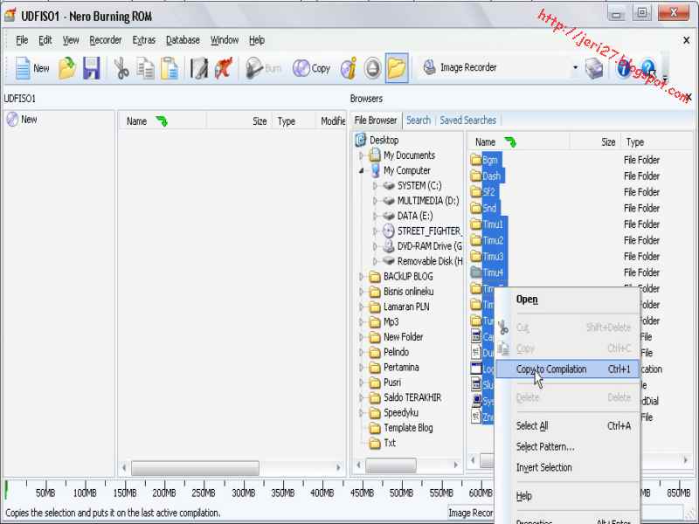
Task: Open the Window menu
Action: tap(225, 40)
